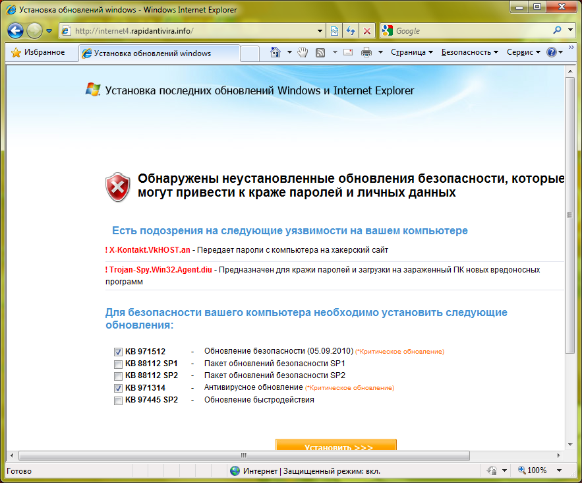Click the yellow star Favorites icon
The image size is (582, 483).
pos(16,52)
